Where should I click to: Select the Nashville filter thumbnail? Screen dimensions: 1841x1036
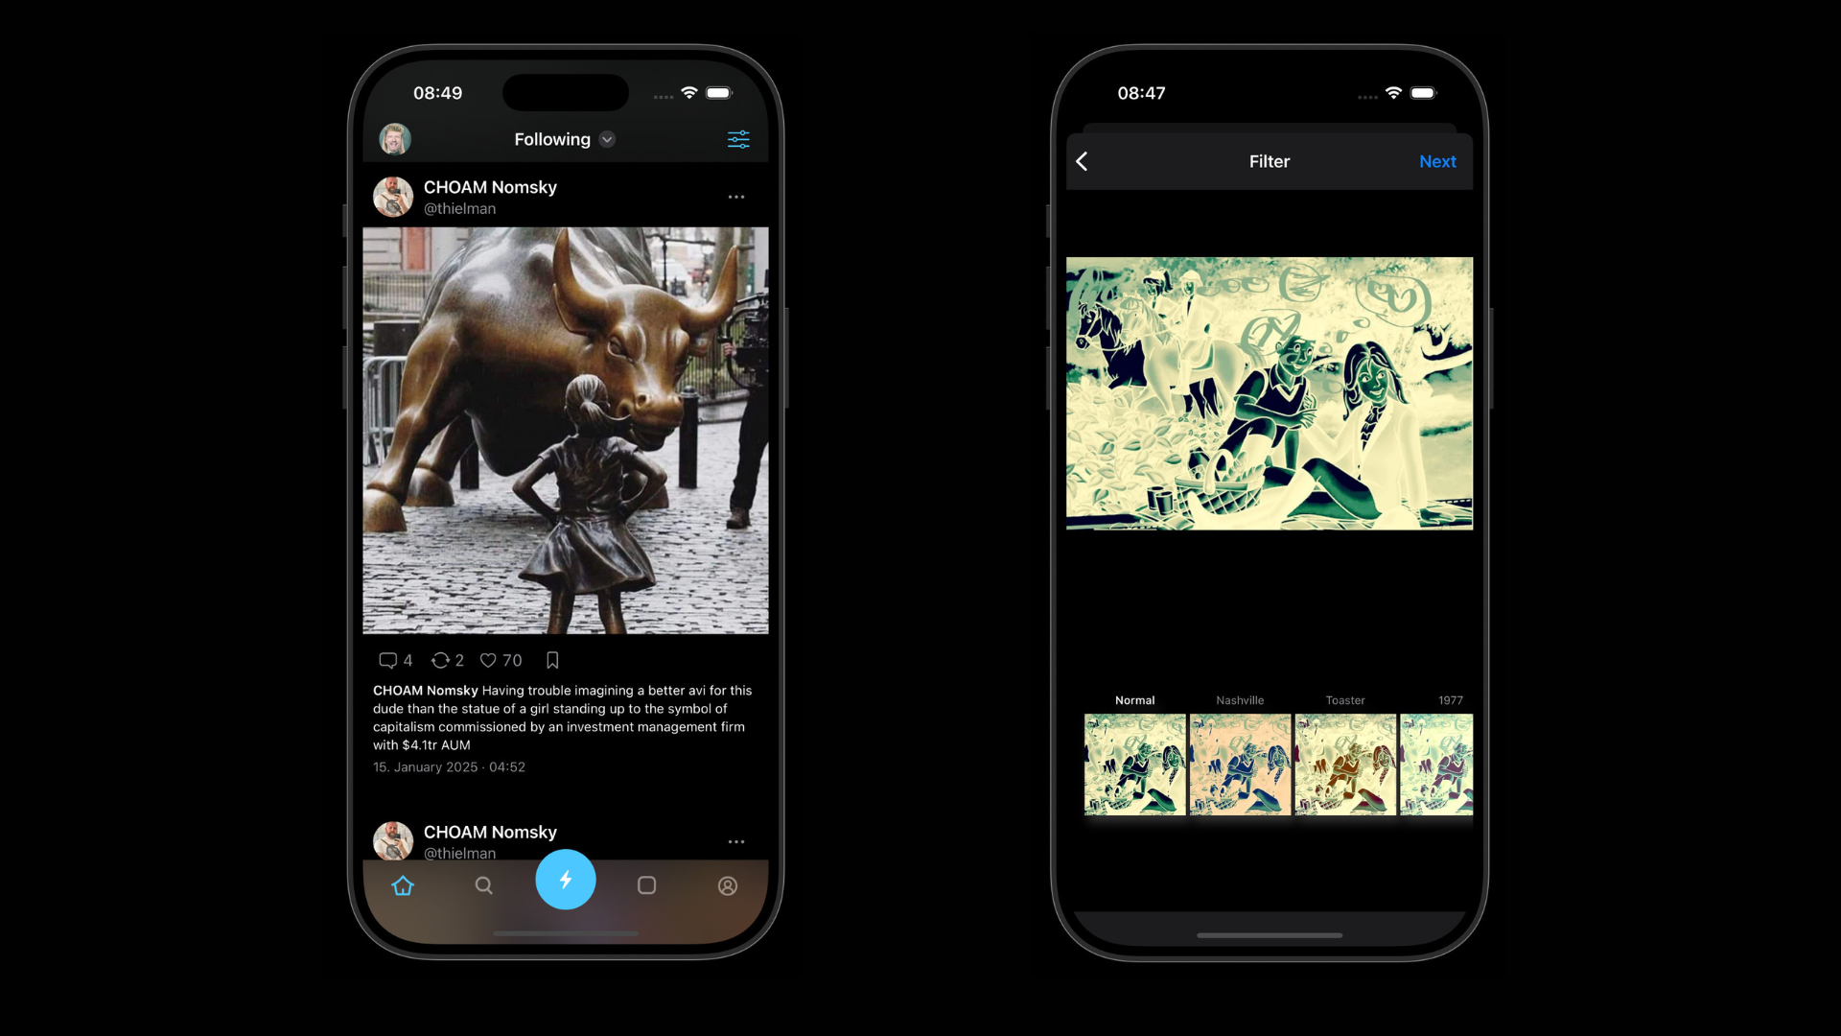1239,763
